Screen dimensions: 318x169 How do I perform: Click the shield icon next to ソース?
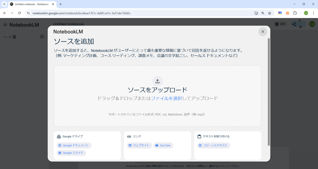(14, 37)
